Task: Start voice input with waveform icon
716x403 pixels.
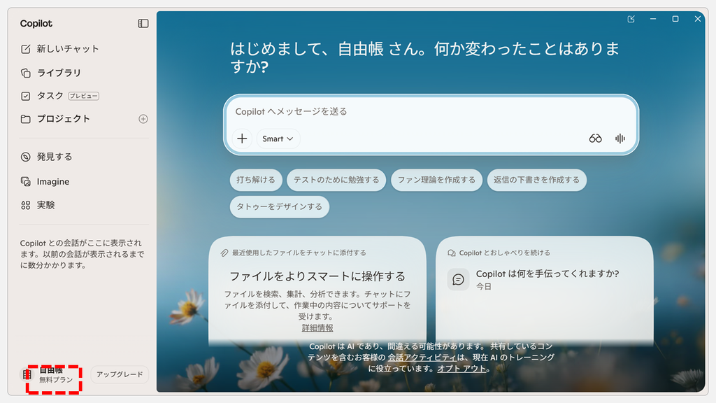Action: coord(620,139)
